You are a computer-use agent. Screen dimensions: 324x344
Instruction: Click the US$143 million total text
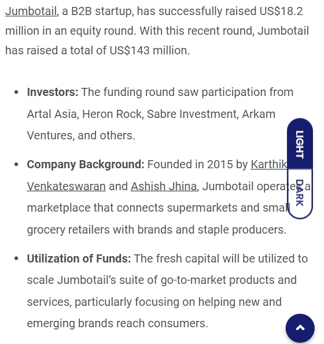(x=149, y=50)
